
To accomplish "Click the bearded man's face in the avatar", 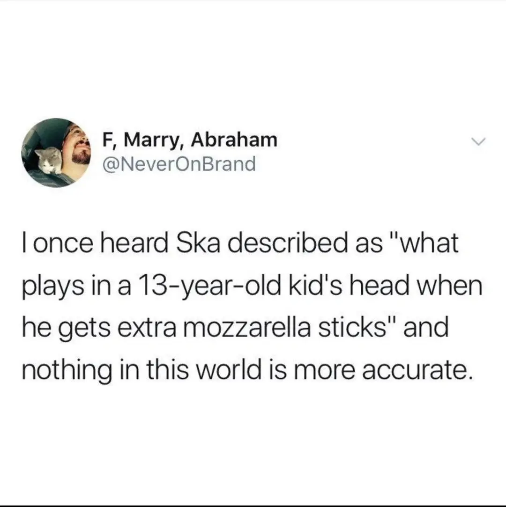I will (x=78, y=146).
